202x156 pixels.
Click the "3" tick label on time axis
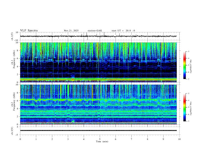tap(68, 139)
